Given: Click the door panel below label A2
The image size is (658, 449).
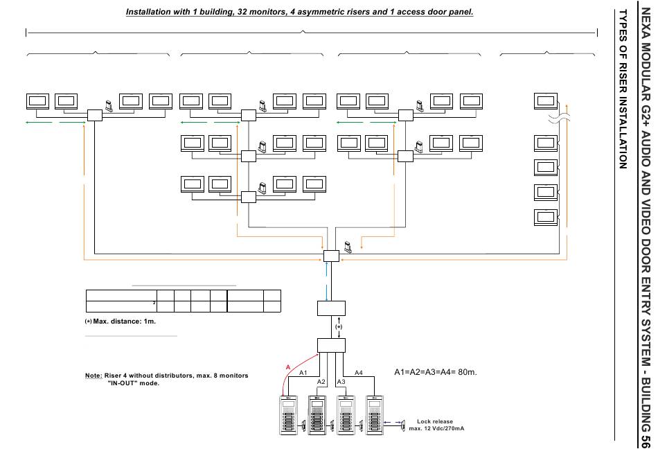Looking at the screenshot, I should 317,414.
